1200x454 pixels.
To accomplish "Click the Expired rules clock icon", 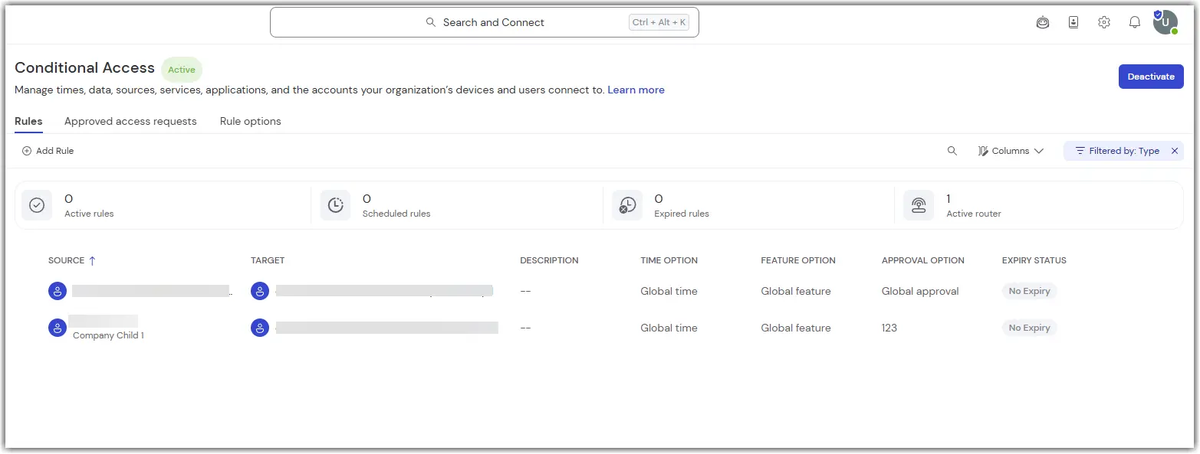I will click(627, 205).
